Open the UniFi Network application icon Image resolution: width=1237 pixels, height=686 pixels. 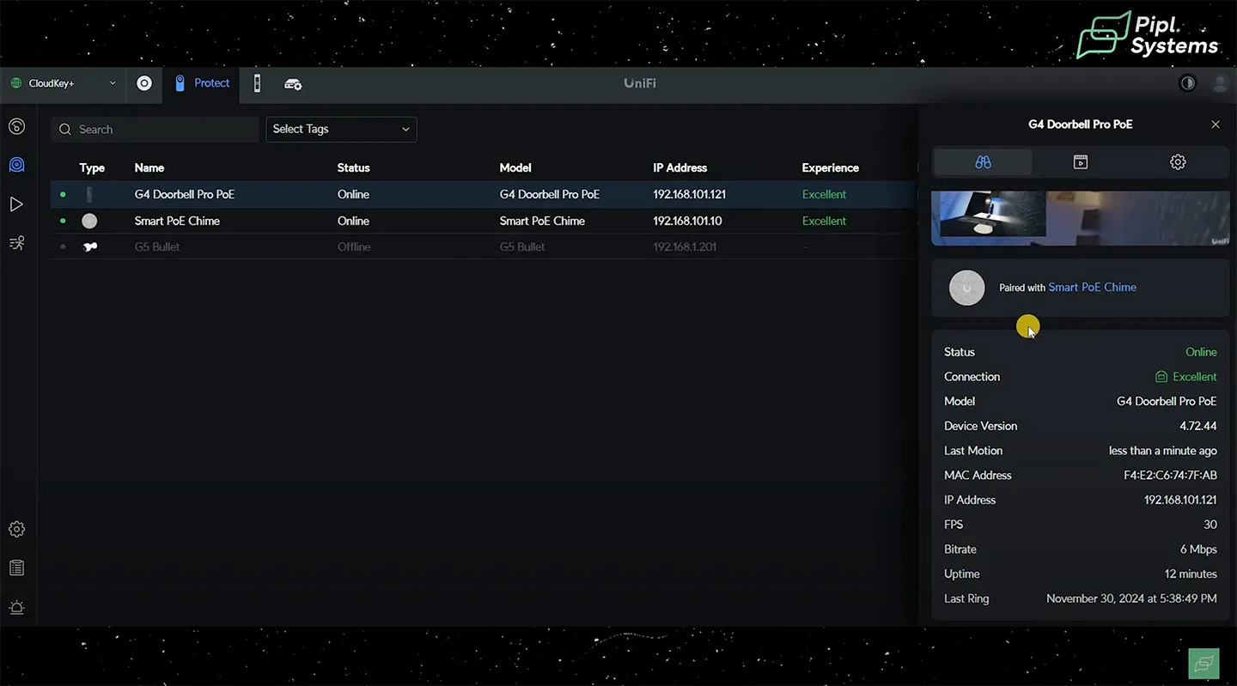click(144, 83)
